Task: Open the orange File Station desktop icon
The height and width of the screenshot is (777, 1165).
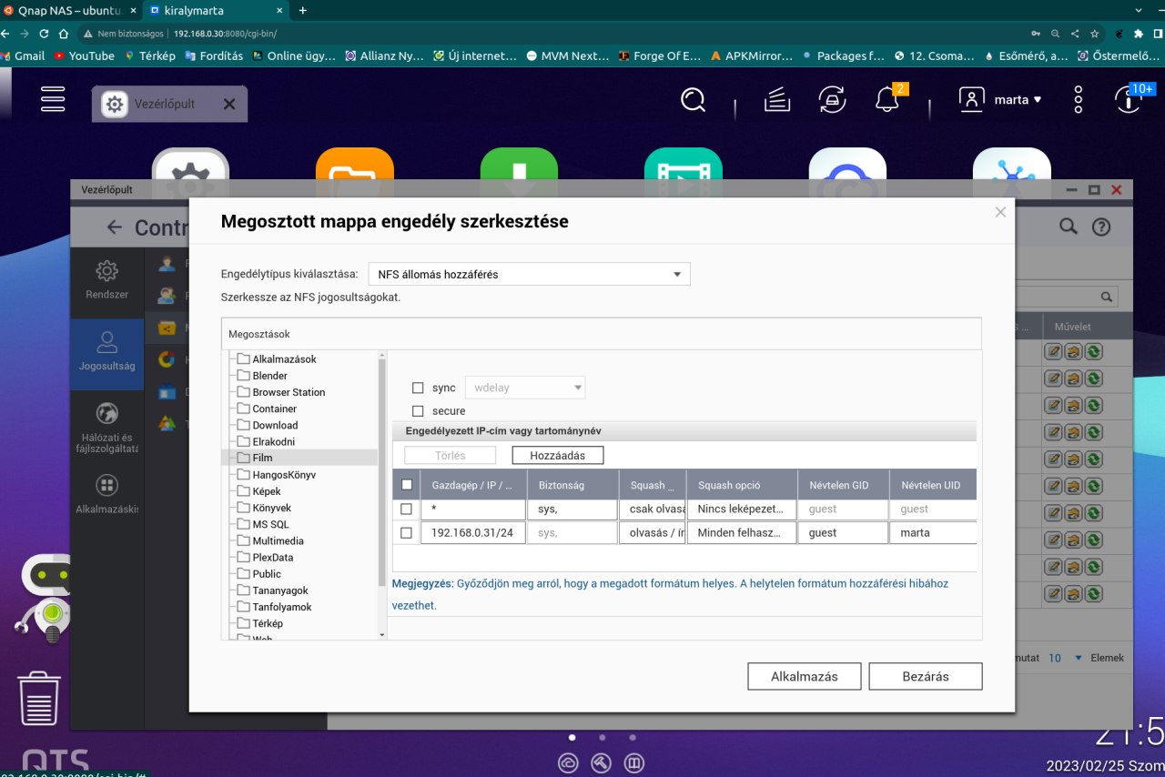Action: pyautogui.click(x=355, y=171)
